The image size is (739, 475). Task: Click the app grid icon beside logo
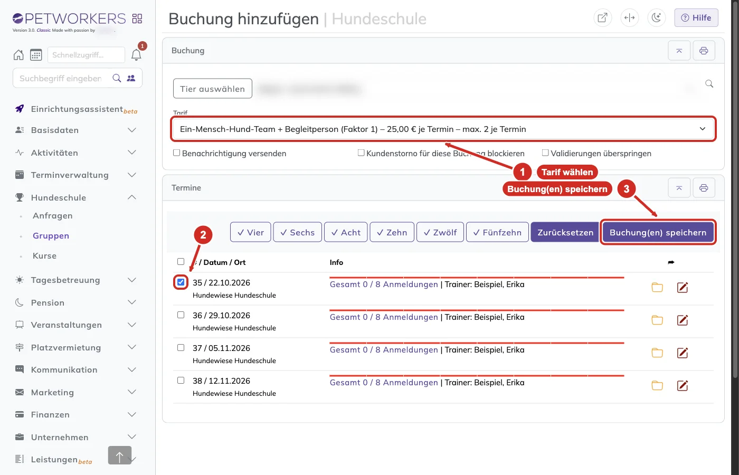pyautogui.click(x=137, y=18)
